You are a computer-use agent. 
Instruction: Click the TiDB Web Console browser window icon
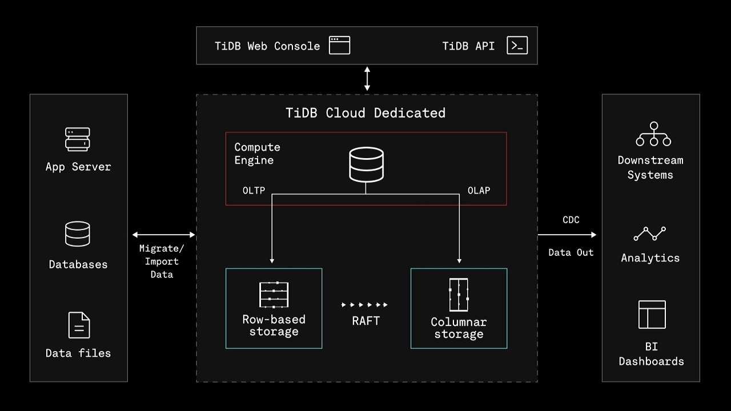pos(339,46)
